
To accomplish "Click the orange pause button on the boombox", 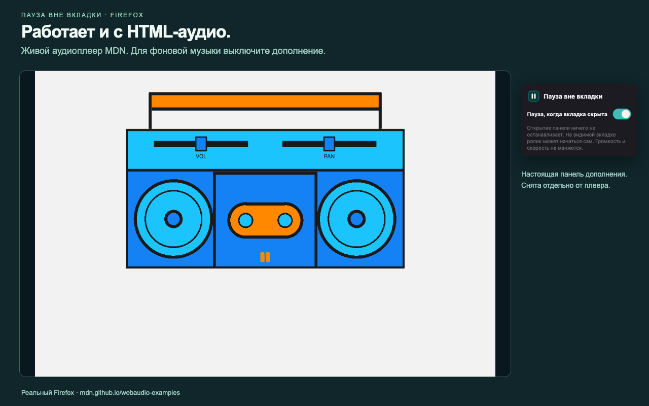I will tap(265, 257).
